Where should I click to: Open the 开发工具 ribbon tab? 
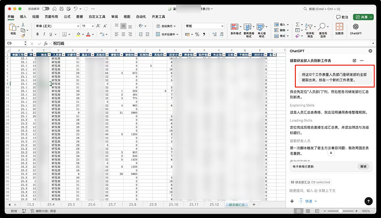pos(158,17)
